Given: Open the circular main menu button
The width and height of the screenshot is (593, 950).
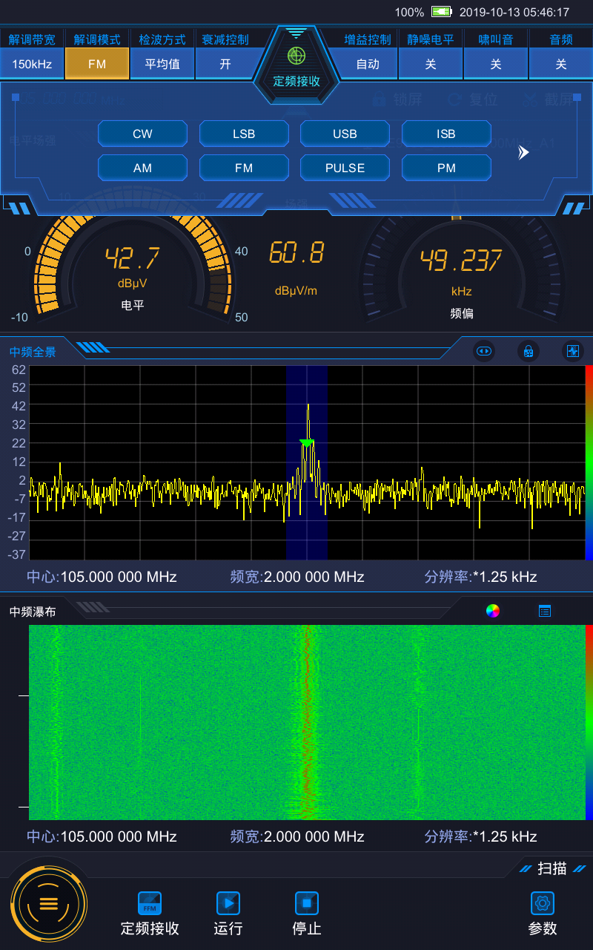Looking at the screenshot, I should (49, 904).
